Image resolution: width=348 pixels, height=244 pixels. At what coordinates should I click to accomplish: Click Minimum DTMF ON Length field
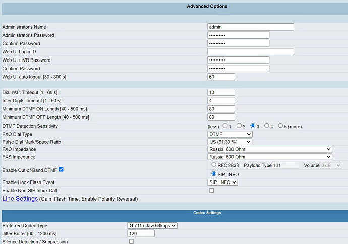coord(221,109)
